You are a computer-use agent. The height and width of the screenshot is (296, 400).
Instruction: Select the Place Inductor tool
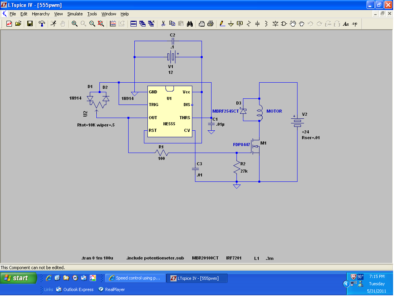click(x=266, y=24)
